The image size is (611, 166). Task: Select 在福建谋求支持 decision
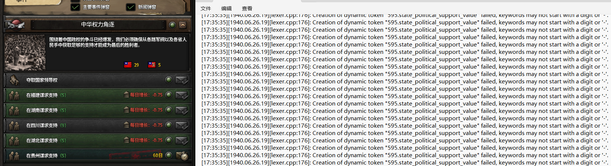coord(98,95)
